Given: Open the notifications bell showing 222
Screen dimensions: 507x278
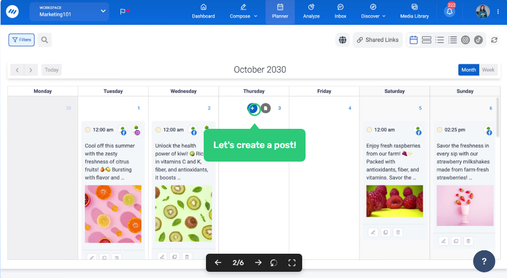Looking at the screenshot, I should [x=449, y=11].
